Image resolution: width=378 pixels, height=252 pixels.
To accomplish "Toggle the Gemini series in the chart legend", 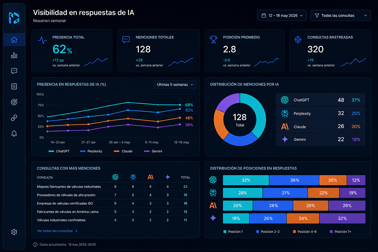I will [x=153, y=151].
